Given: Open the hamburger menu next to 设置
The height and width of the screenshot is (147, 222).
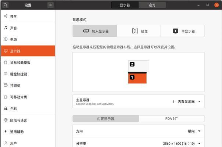Looking at the screenshot, I should (50, 5).
